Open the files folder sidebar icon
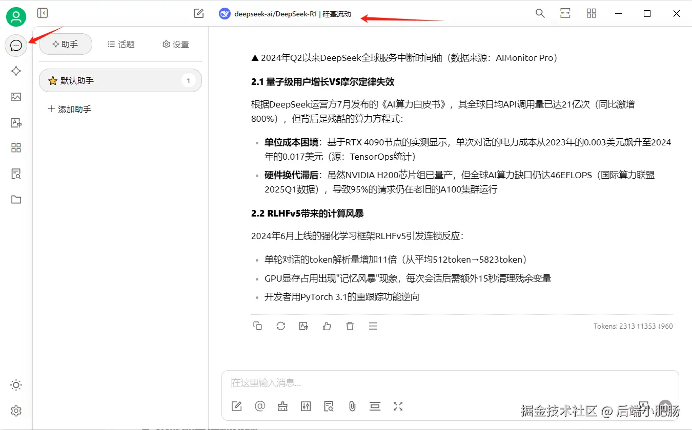Screen dimensions: 692x430 click(x=16, y=199)
